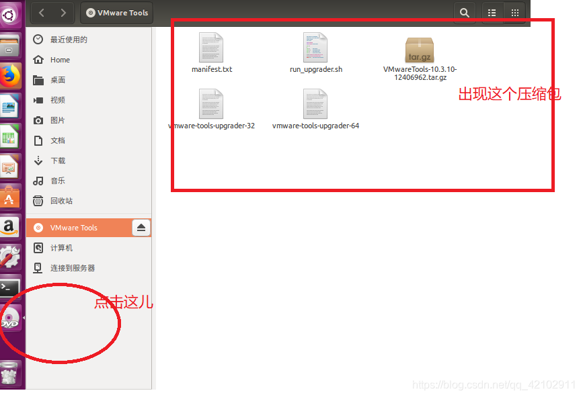Open Ubuntu Software center from launcher

pyautogui.click(x=10, y=197)
